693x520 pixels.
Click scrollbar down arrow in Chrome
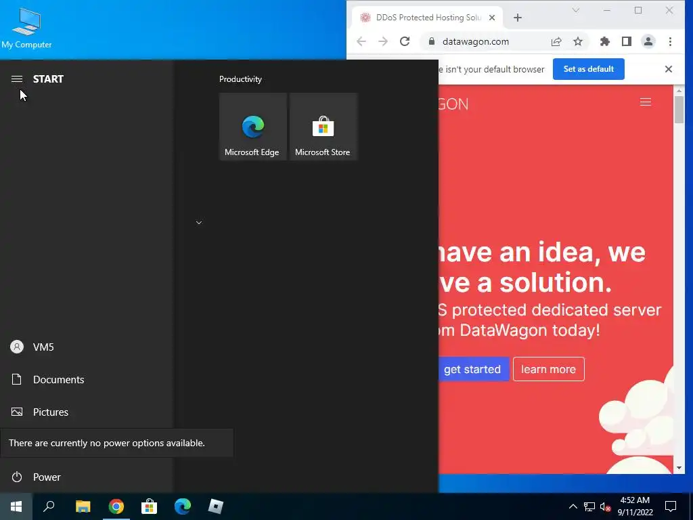679,468
